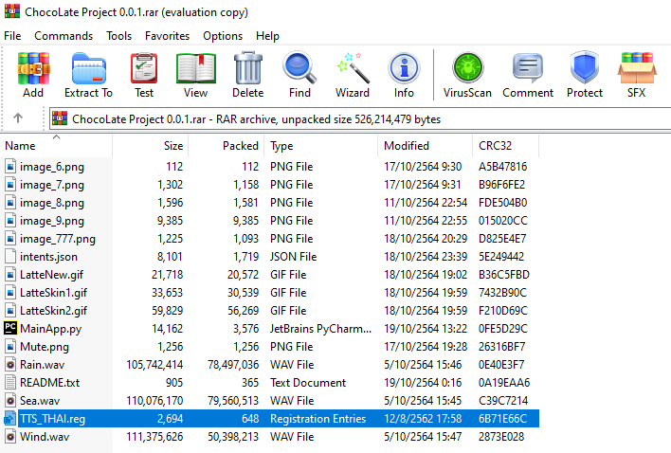The image size is (671, 453).
Task: Click the image_6.png file icon
Action: pyautogui.click(x=10, y=167)
